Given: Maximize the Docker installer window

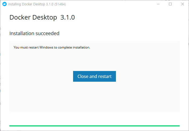Looking at the screenshot, I should 170,4.
